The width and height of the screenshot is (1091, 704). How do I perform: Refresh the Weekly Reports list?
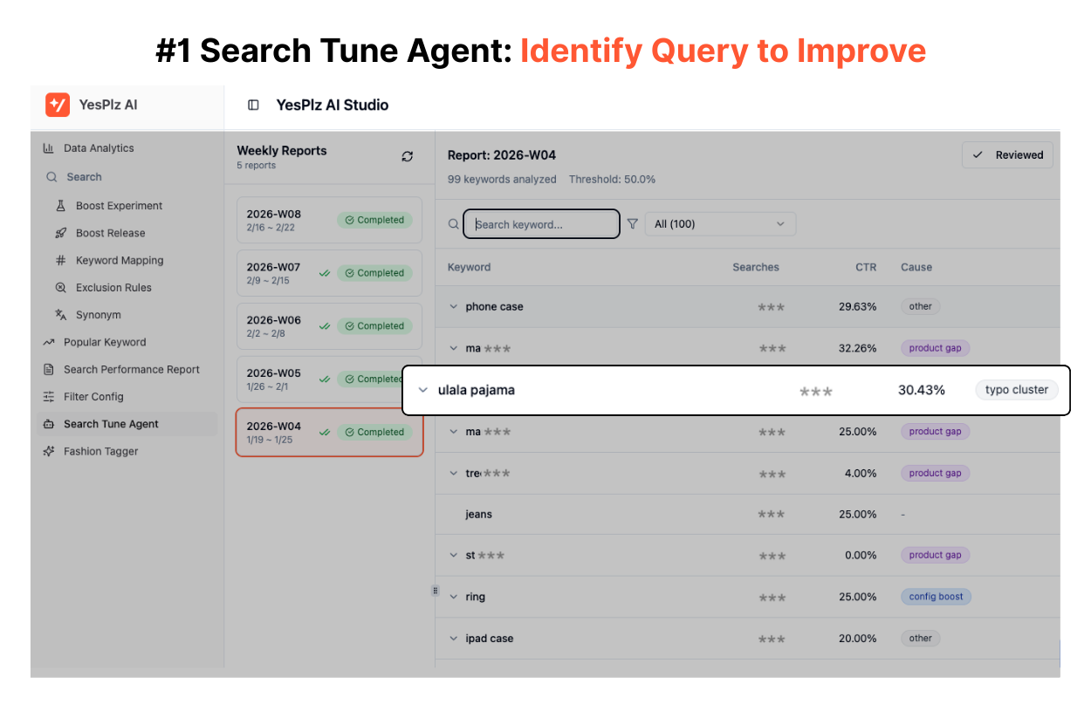coord(407,156)
